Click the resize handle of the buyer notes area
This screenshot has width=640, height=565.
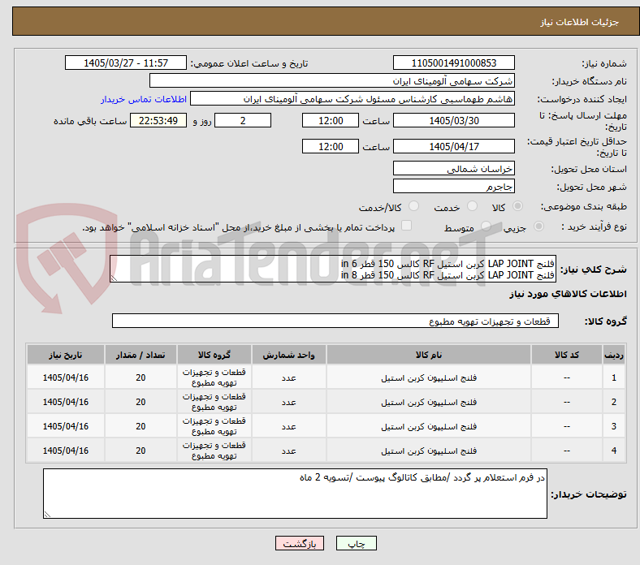click(x=47, y=515)
